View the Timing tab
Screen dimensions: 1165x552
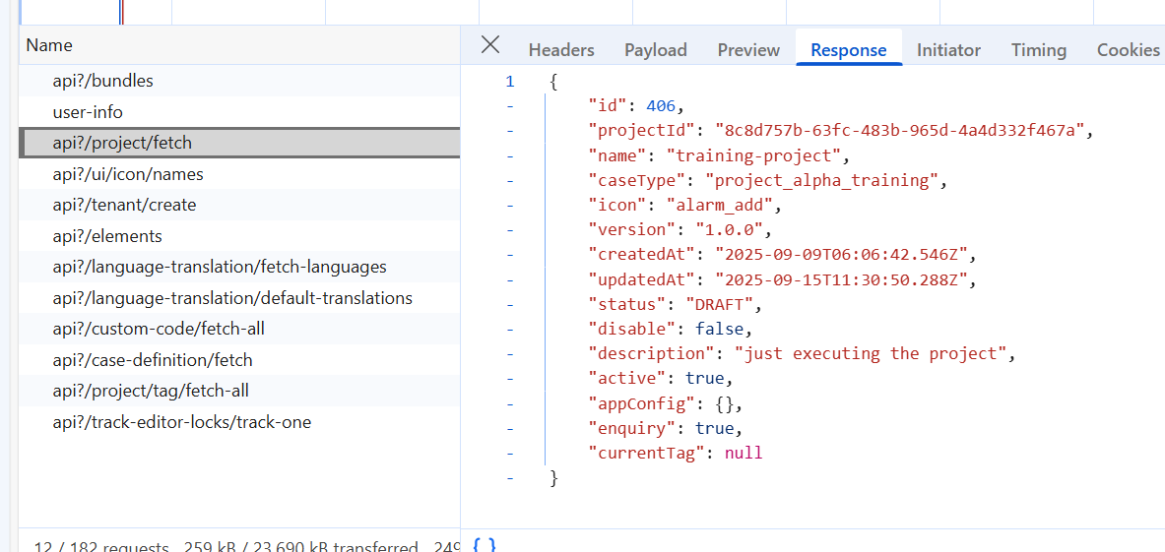(x=1038, y=50)
